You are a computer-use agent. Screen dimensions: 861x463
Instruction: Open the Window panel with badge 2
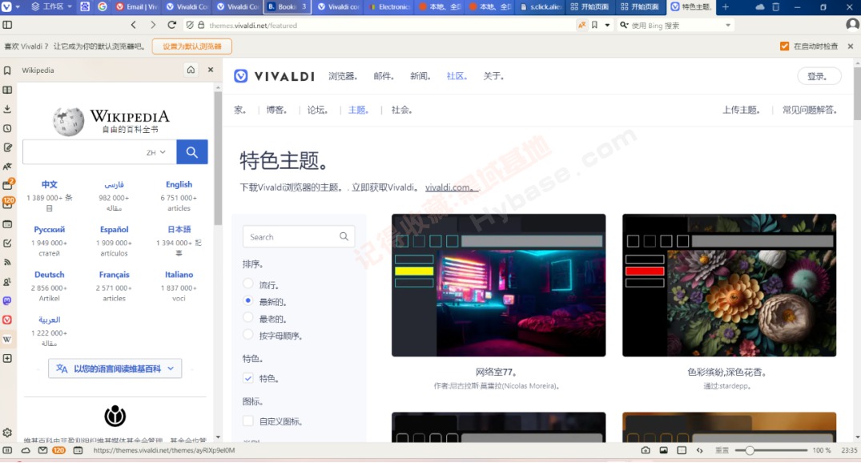click(x=8, y=184)
